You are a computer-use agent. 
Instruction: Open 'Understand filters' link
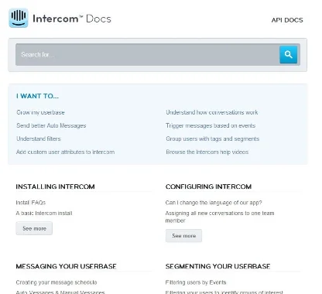coord(39,138)
